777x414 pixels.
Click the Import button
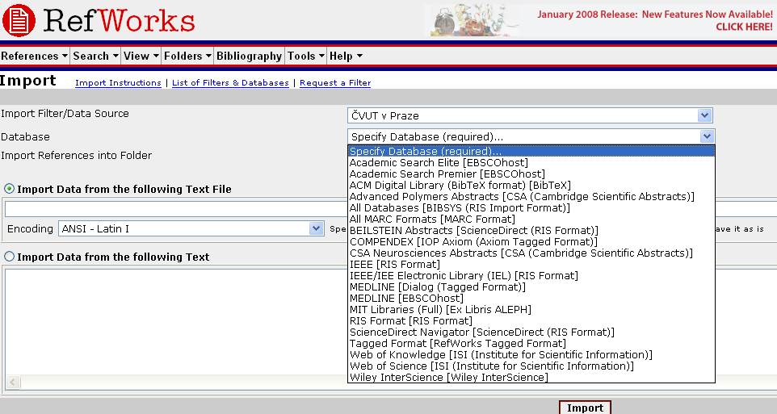(x=586, y=407)
